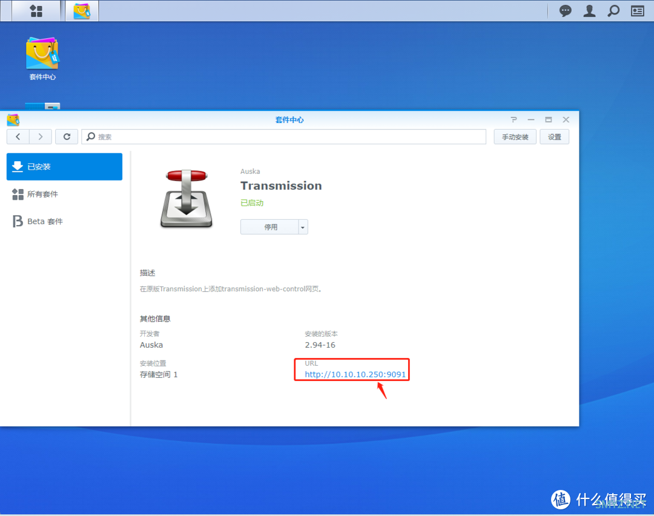Open the http://10.10.10.250:9091 URL link
The height and width of the screenshot is (516, 654).
355,374
